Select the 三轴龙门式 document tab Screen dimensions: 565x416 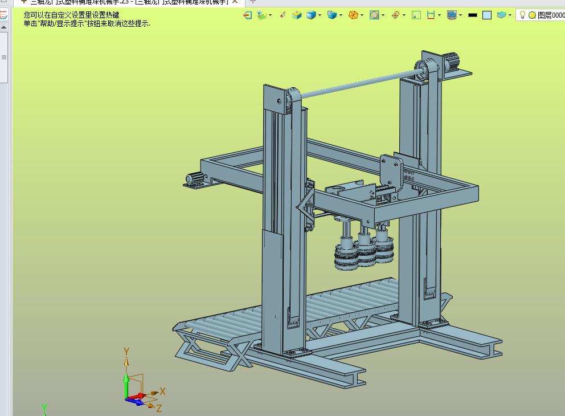click(x=129, y=2)
